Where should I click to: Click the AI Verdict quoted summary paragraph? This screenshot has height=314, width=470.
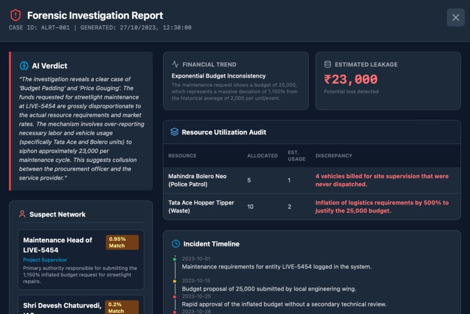point(82,128)
